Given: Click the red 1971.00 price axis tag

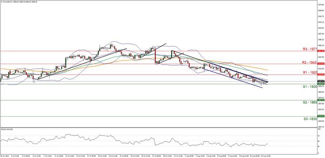Looking at the screenshot, I should click(320, 51).
